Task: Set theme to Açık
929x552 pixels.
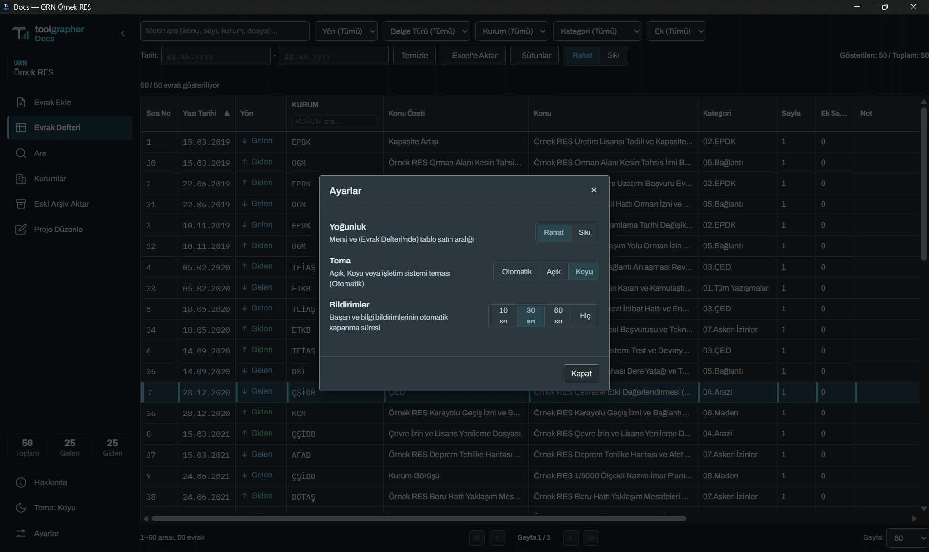Action: 554,272
